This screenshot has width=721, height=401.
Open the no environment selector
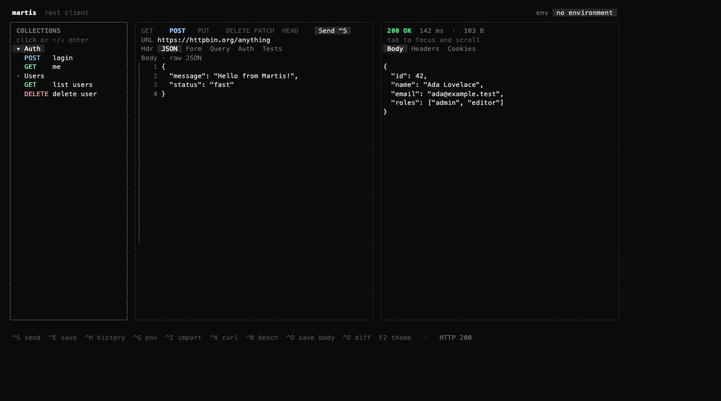tap(585, 13)
